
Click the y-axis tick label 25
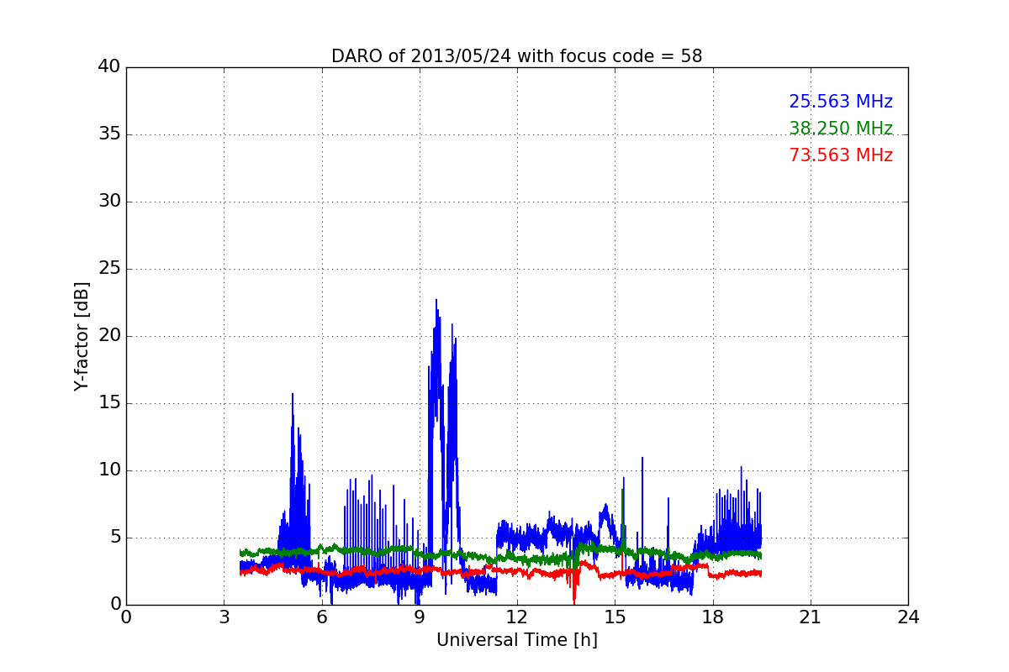tap(109, 269)
